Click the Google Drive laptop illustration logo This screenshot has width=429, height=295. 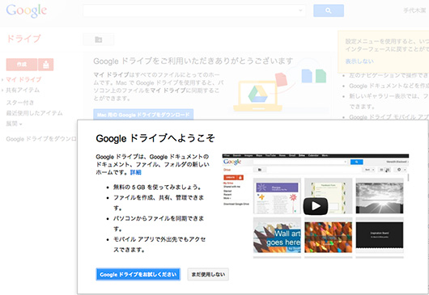click(257, 95)
